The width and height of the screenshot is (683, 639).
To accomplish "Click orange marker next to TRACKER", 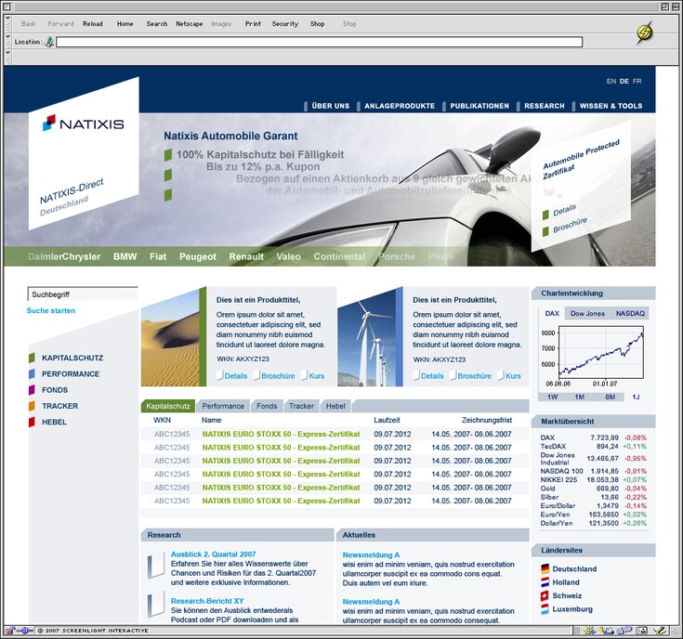I will [x=32, y=406].
